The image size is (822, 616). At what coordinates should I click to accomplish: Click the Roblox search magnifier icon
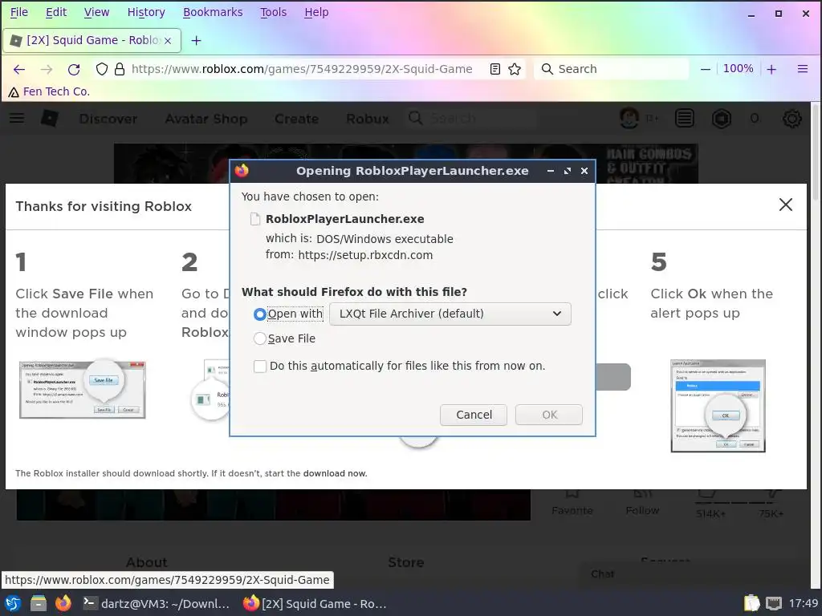tap(415, 118)
